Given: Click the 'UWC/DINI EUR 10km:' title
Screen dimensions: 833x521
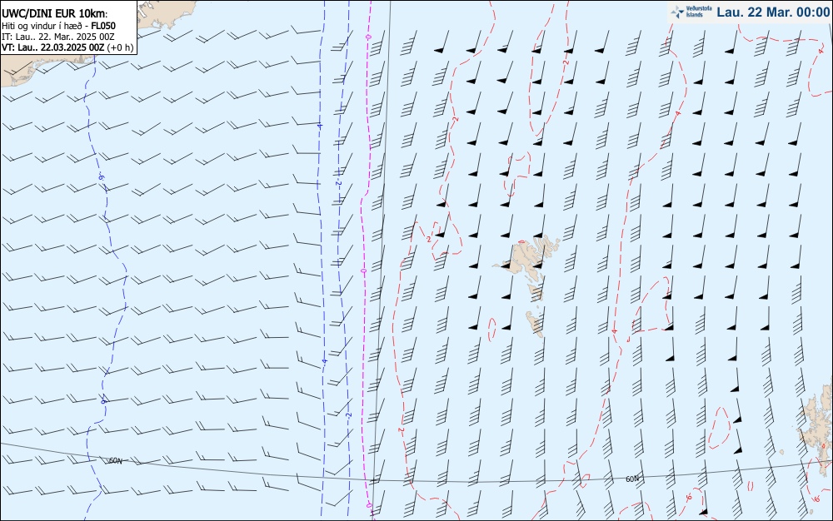Looking at the screenshot, I should coord(55,14).
